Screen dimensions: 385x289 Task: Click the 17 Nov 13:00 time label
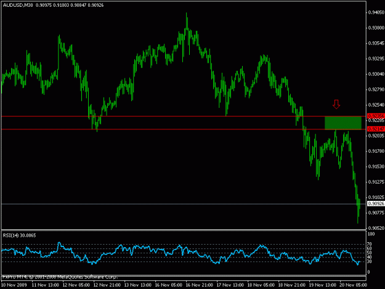(230, 285)
